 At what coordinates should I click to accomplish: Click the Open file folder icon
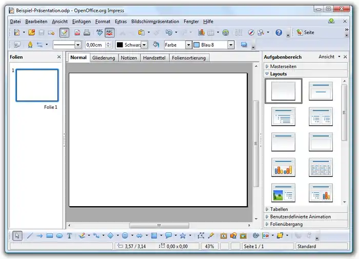32,32
